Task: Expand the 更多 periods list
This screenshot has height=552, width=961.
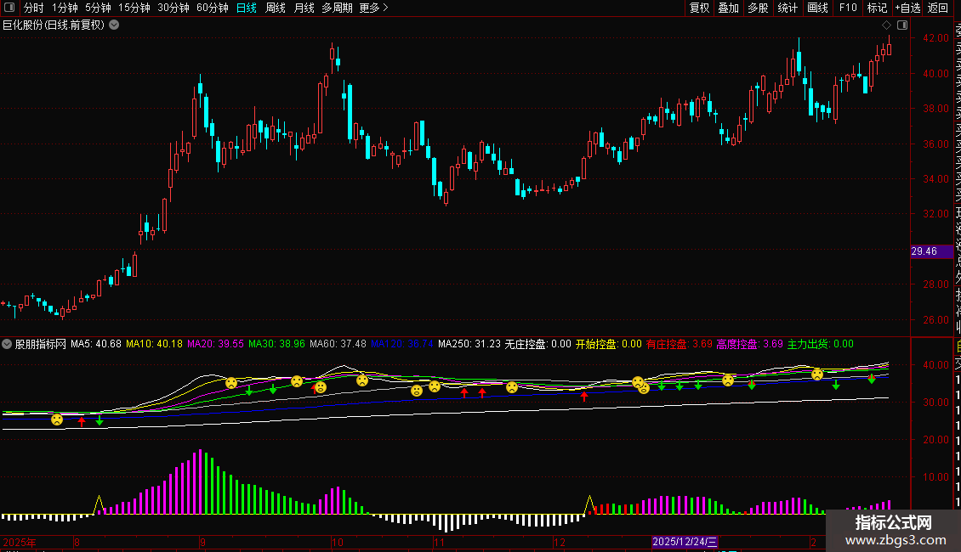Action: pyautogui.click(x=373, y=8)
